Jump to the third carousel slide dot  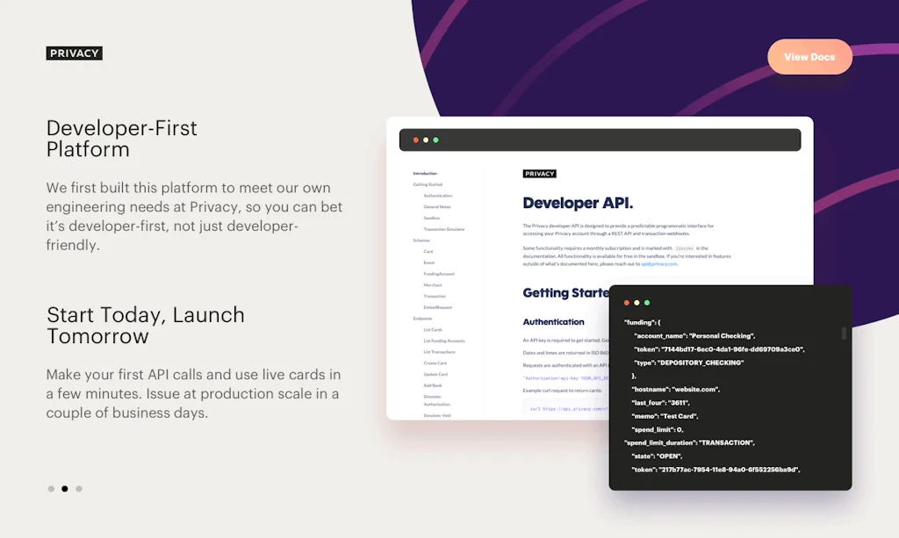point(79,489)
